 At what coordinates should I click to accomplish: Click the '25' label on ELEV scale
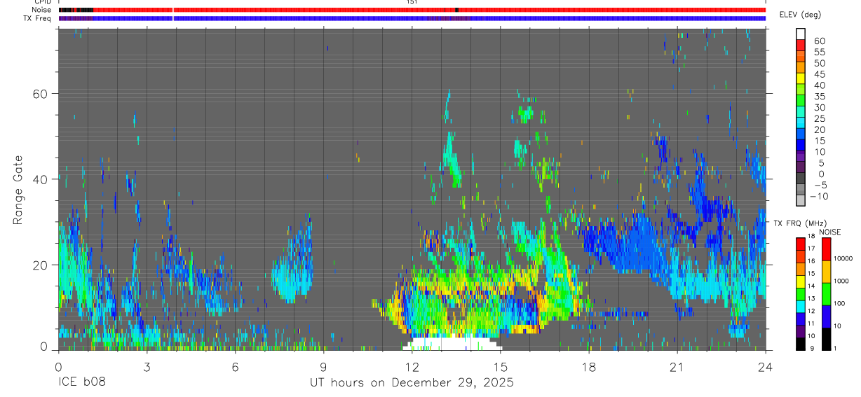[x=819, y=119]
